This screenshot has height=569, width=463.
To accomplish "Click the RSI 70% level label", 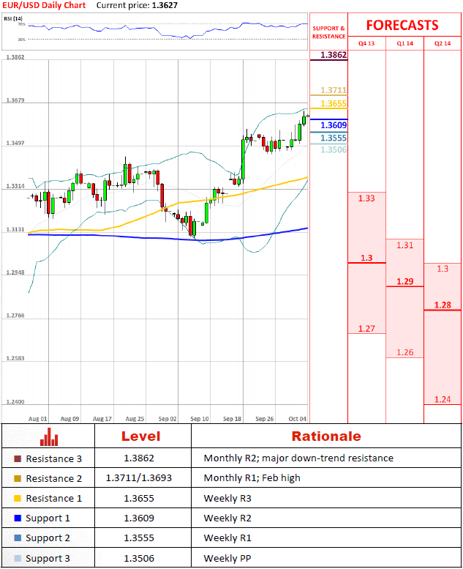I will point(22,24).
